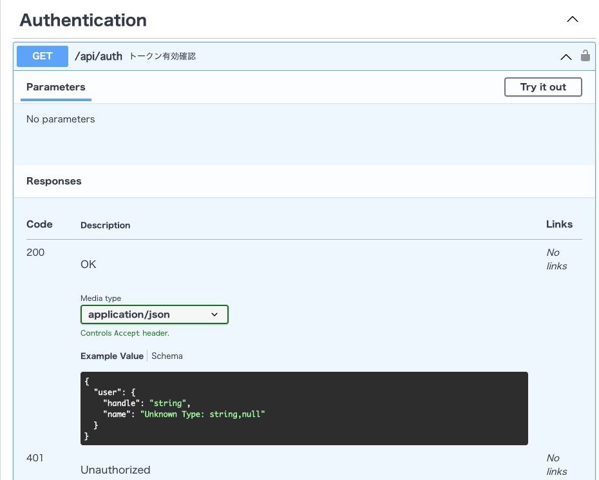
Task: Click the GET method badge
Action: pyautogui.click(x=43, y=56)
